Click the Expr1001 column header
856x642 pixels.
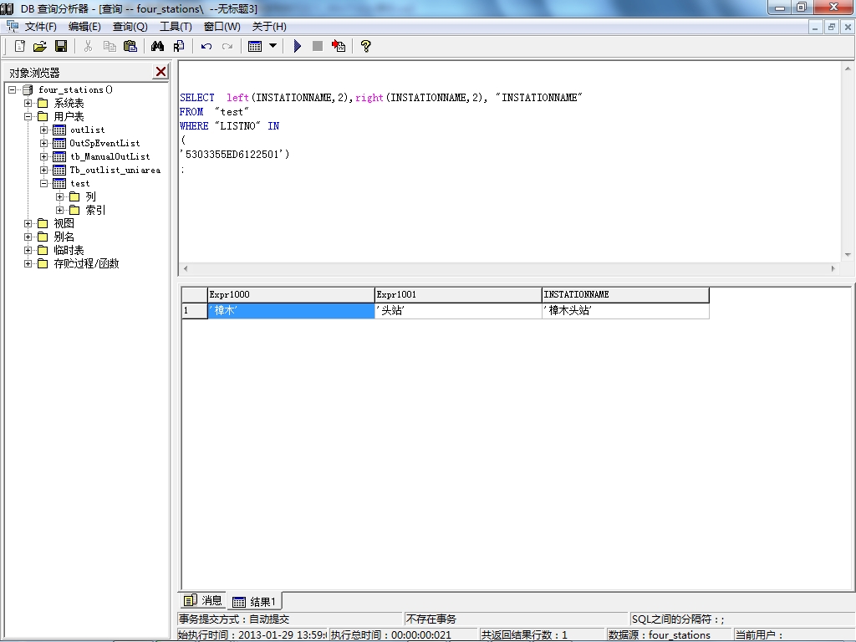click(457, 294)
